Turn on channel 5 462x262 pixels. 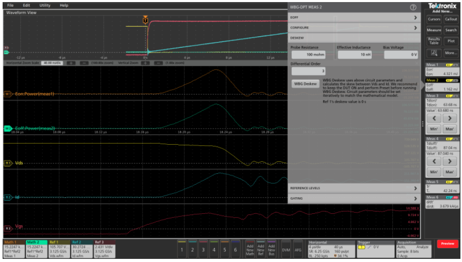pyautogui.click(x=225, y=250)
